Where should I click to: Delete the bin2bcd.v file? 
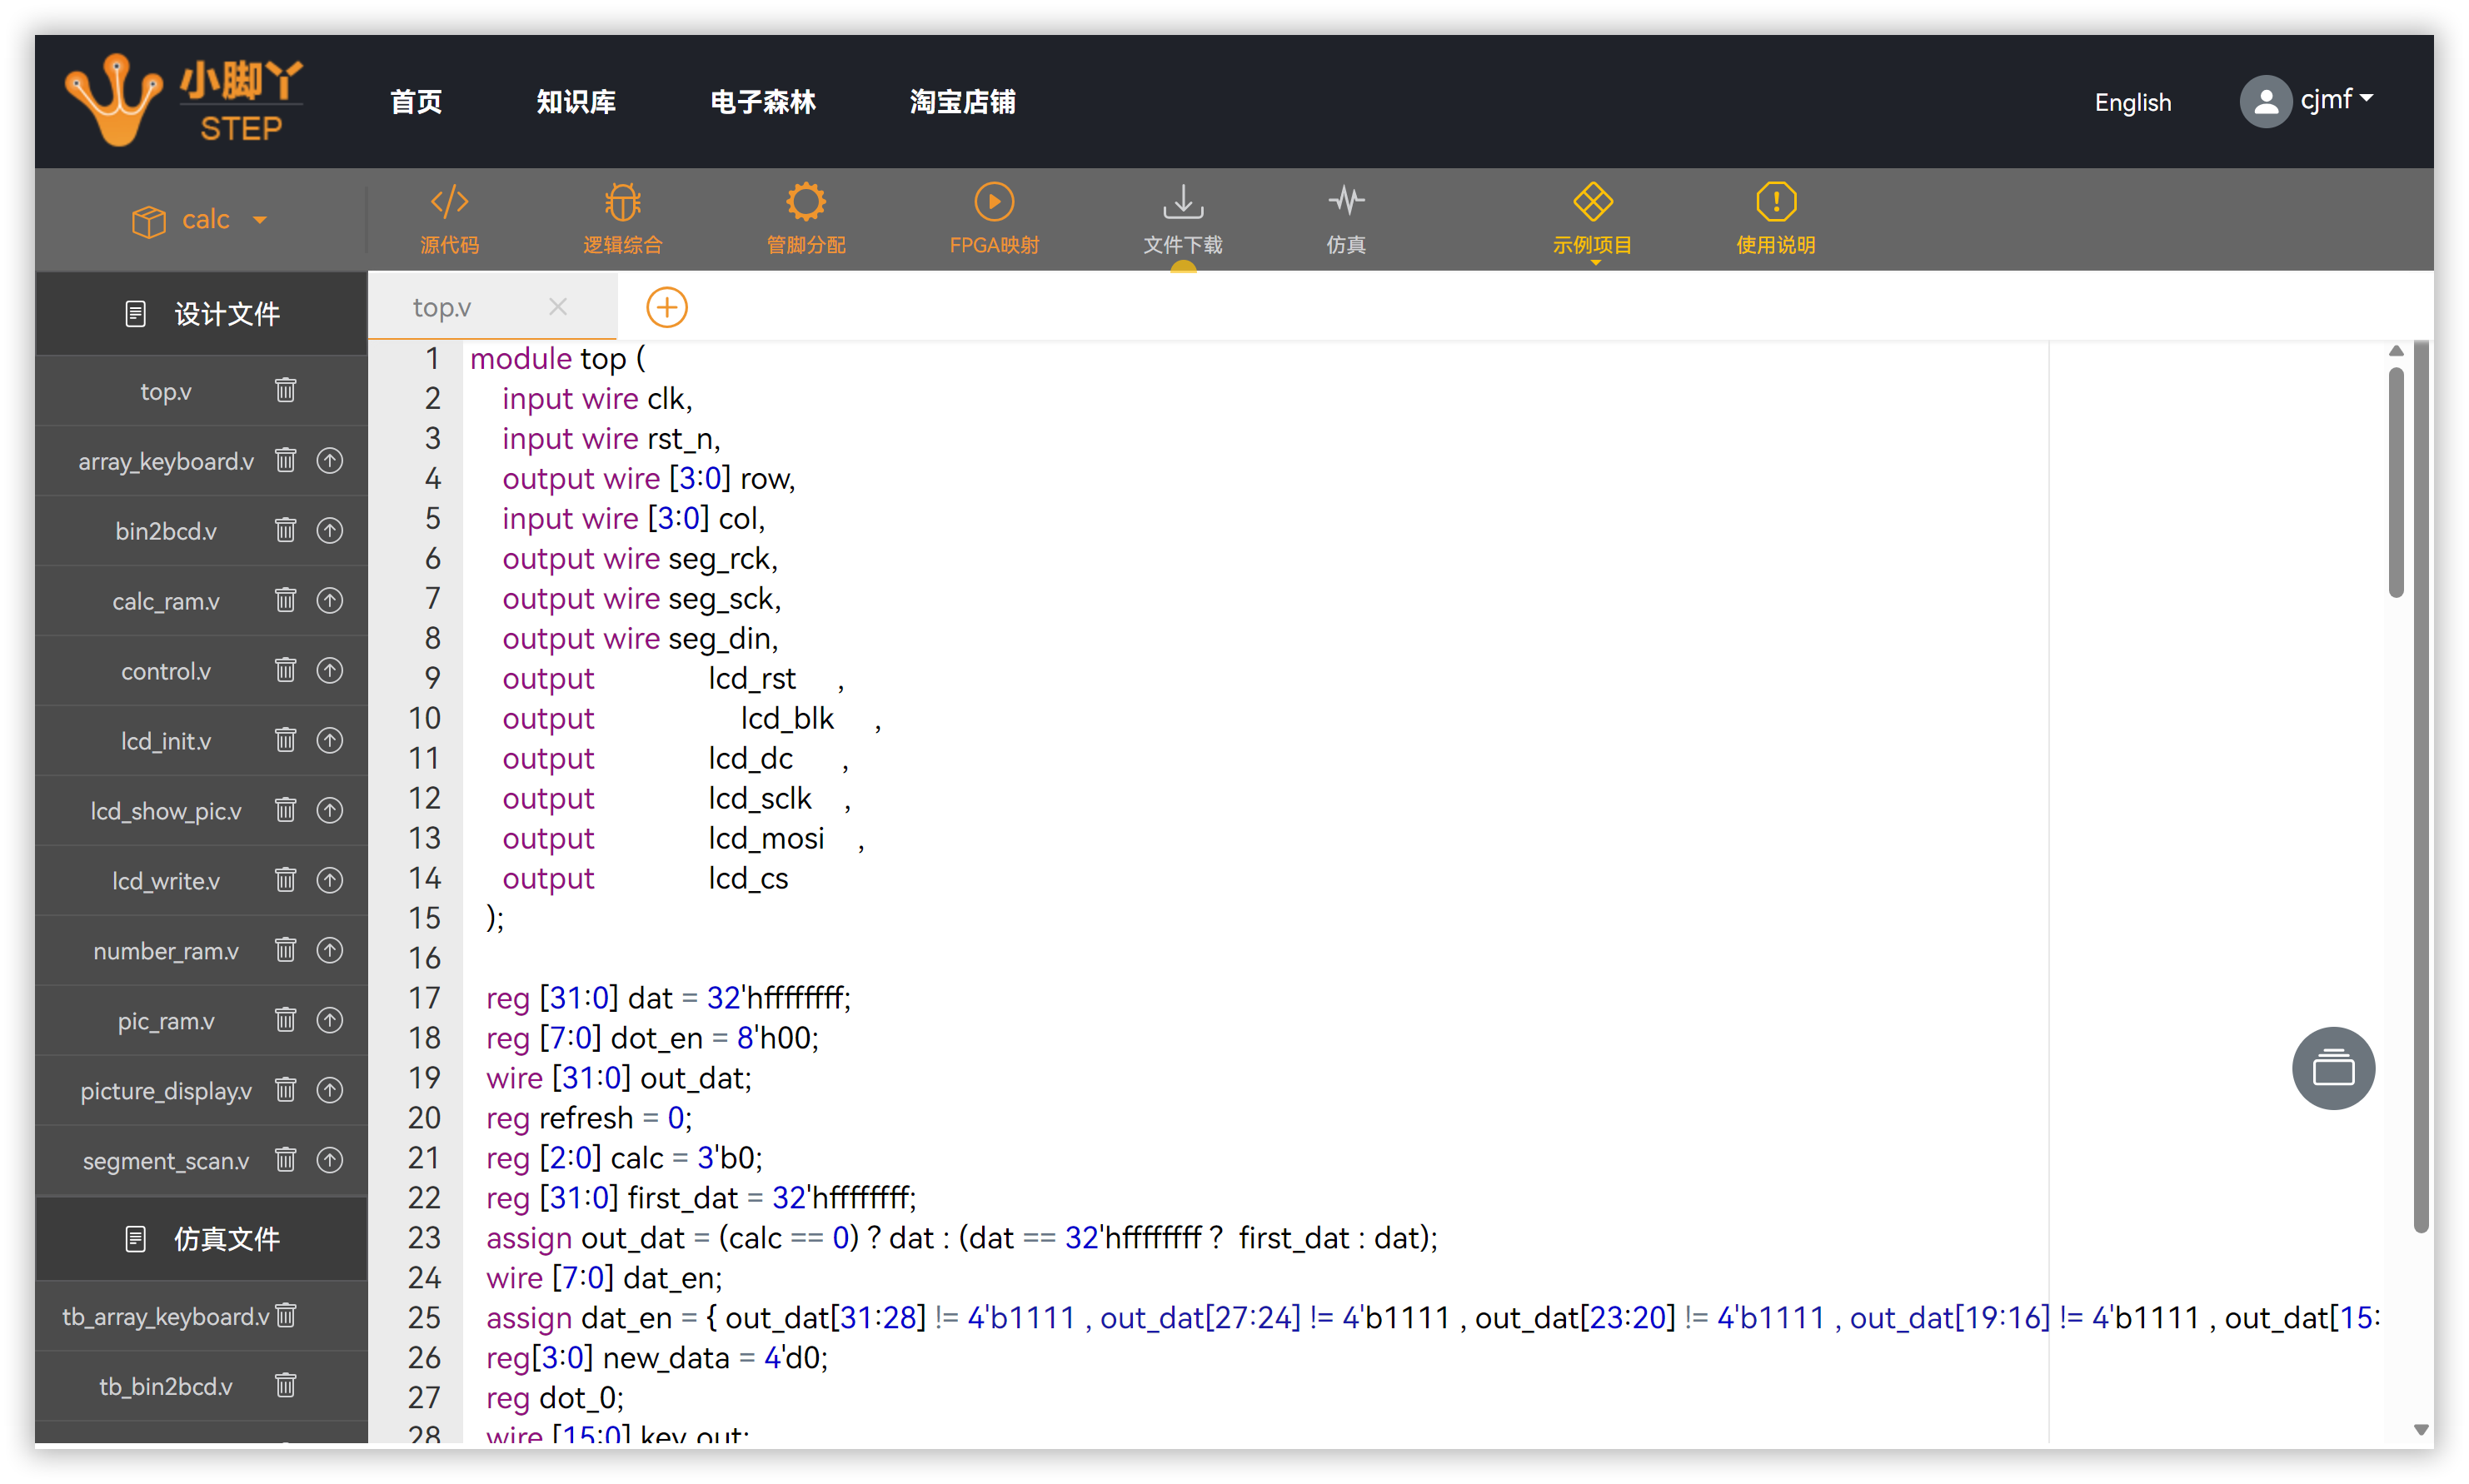[286, 530]
